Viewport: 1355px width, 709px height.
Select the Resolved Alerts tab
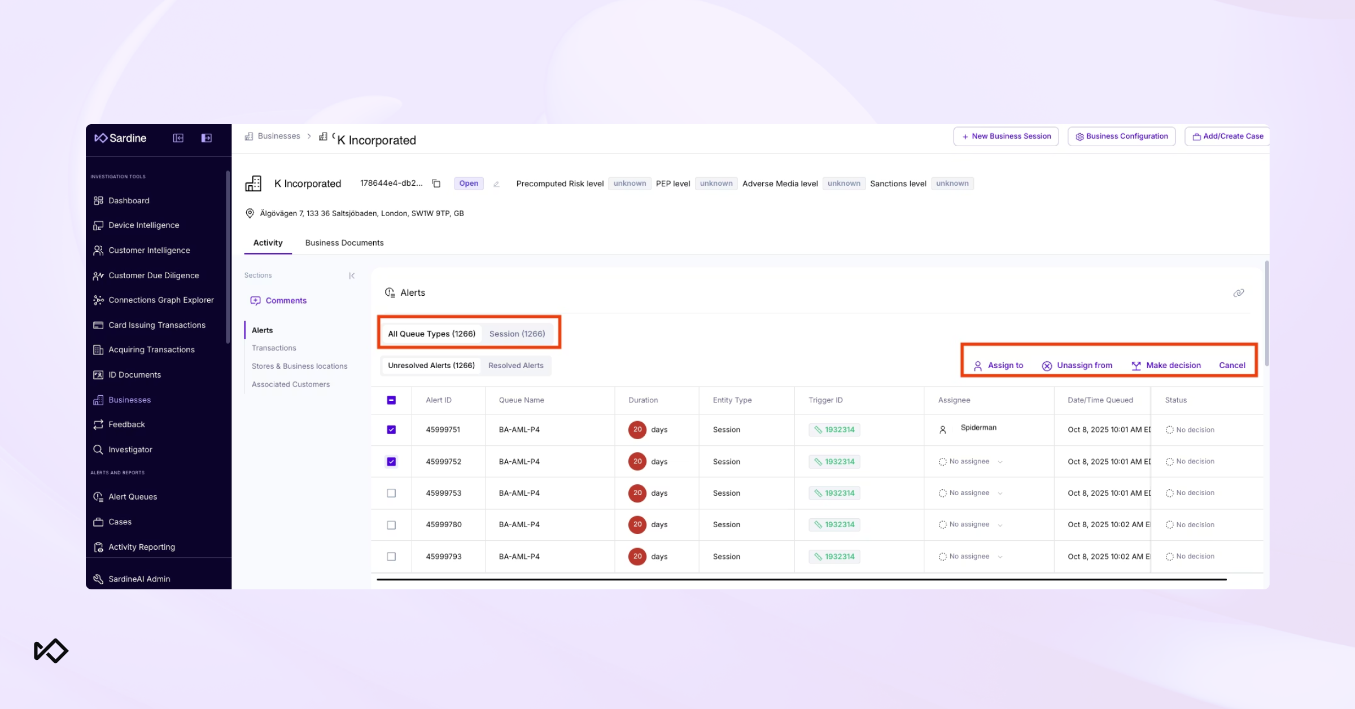click(x=515, y=365)
